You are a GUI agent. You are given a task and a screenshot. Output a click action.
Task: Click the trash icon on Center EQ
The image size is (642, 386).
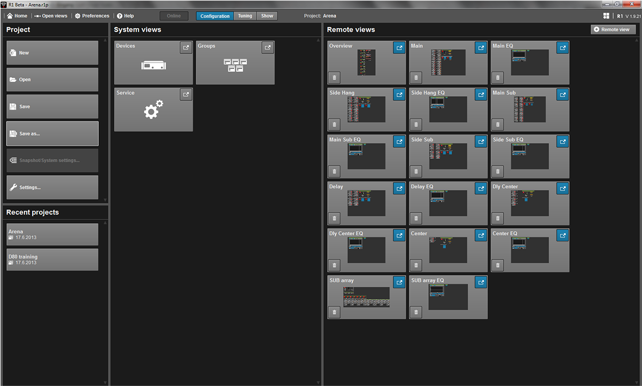pyautogui.click(x=498, y=265)
